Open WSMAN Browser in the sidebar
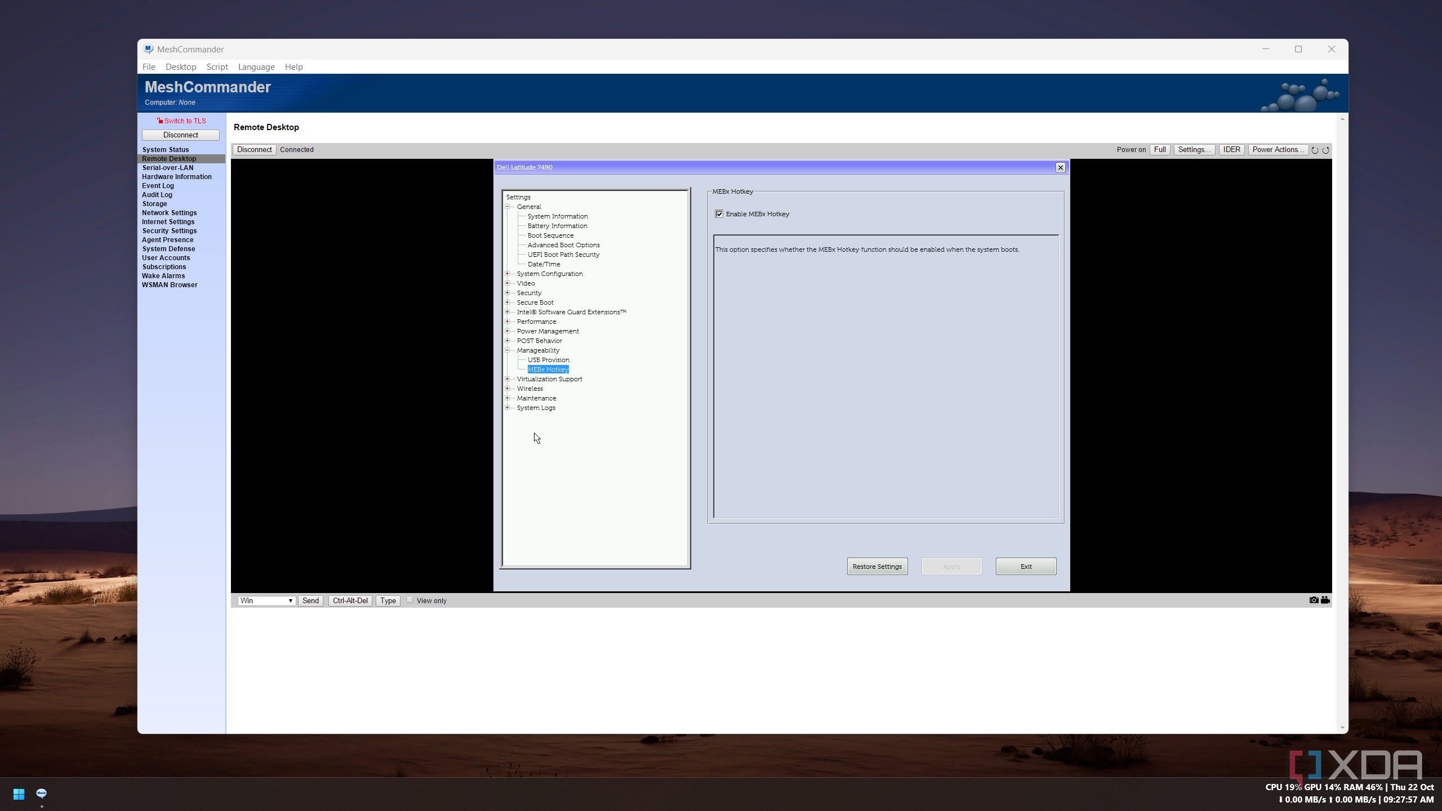Screen dimensions: 1442x811 (x=170, y=284)
